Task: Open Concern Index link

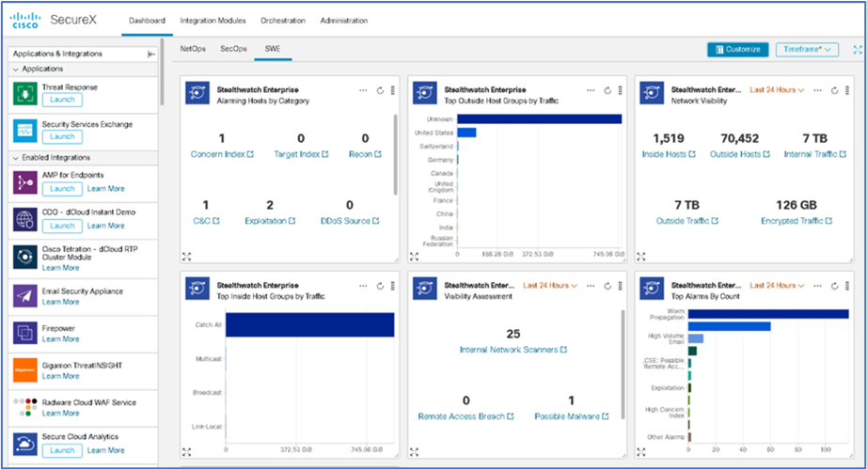Action: click(222, 154)
